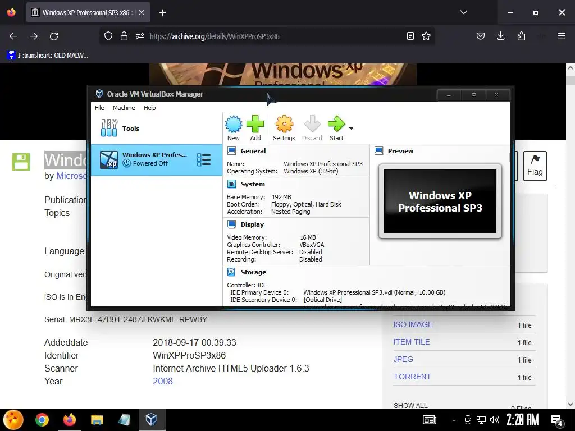Click the Flag button on archive page

tap(535, 166)
